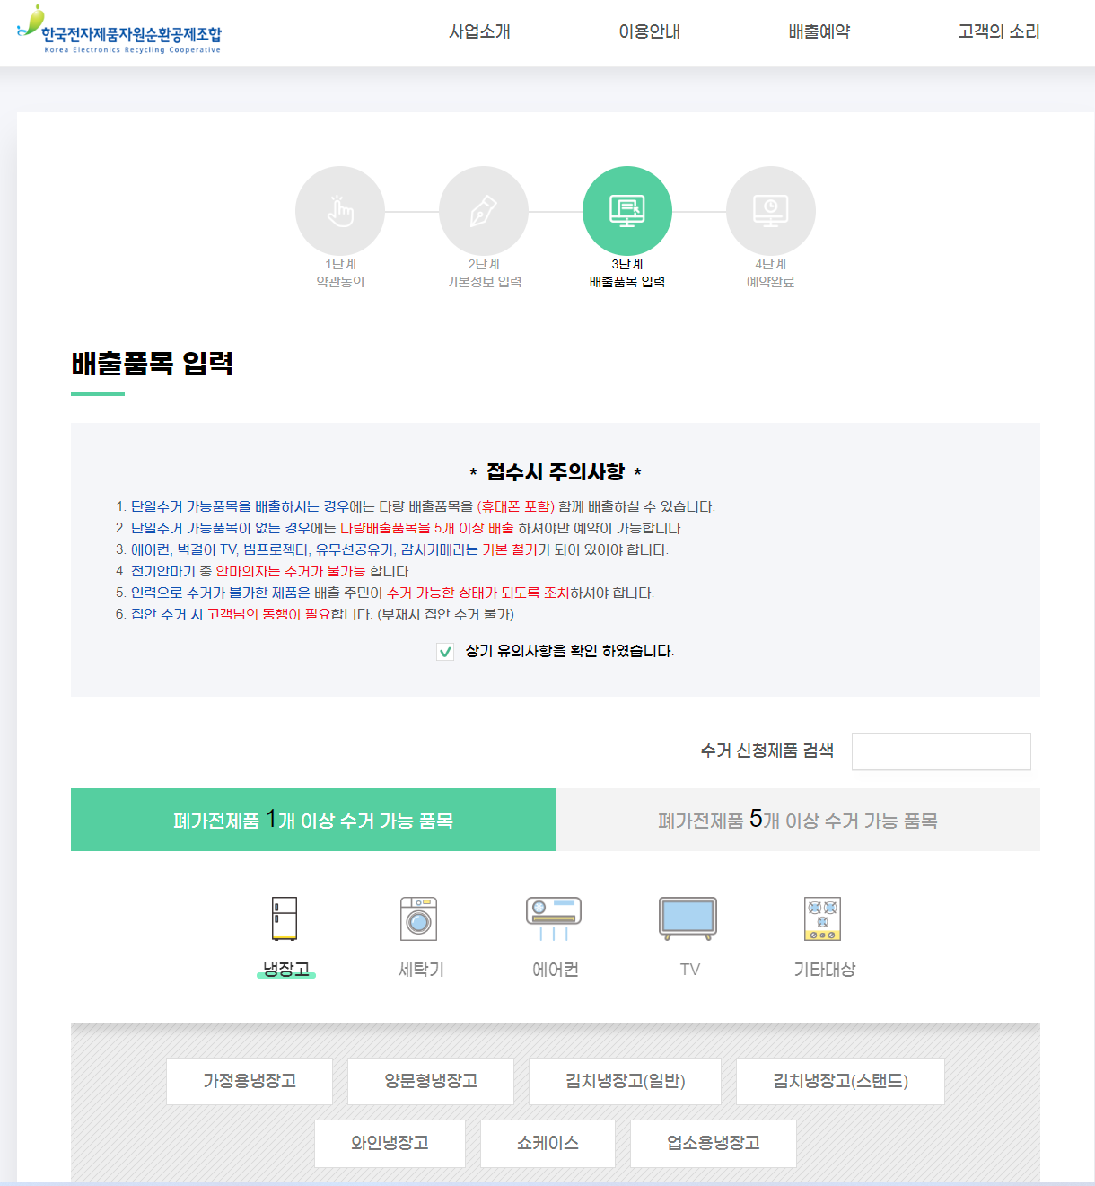1095x1186 pixels.
Task: Choose the 업소용냉장고 button
Action: 714,1143
